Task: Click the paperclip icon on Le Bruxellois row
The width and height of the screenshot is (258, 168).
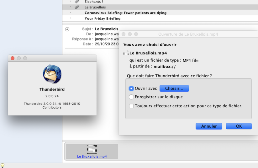Action: coord(77,7)
